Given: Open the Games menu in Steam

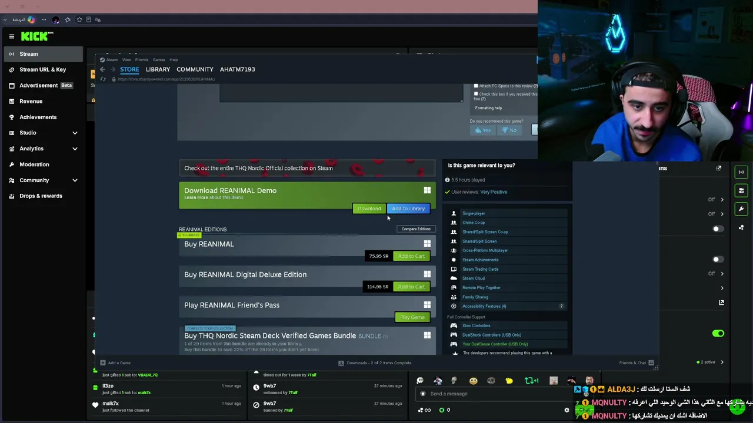Looking at the screenshot, I should click(x=159, y=60).
